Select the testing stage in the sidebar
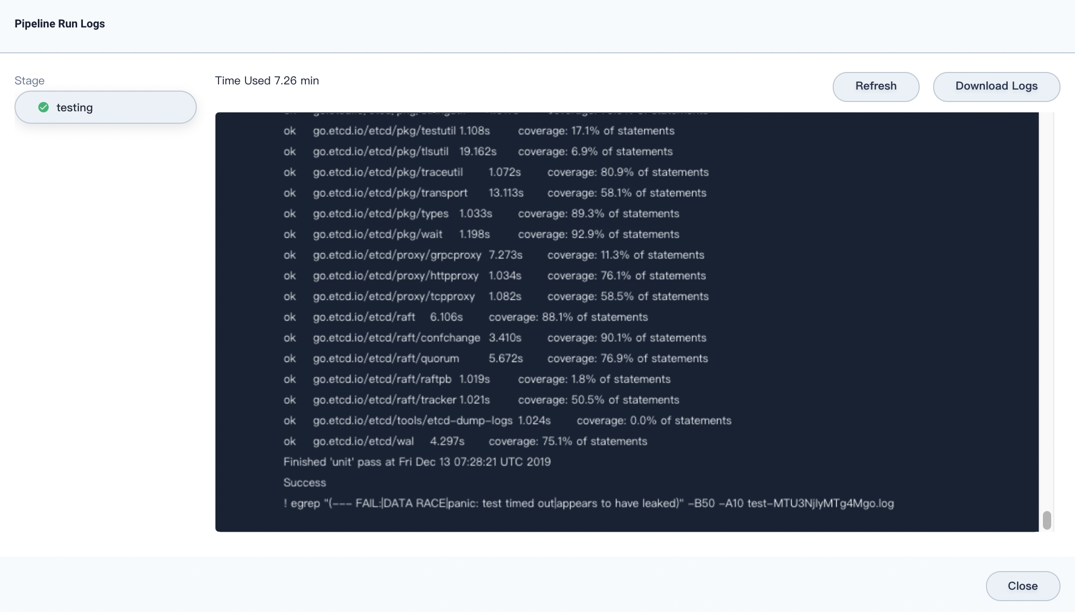This screenshot has width=1075, height=612. [105, 107]
